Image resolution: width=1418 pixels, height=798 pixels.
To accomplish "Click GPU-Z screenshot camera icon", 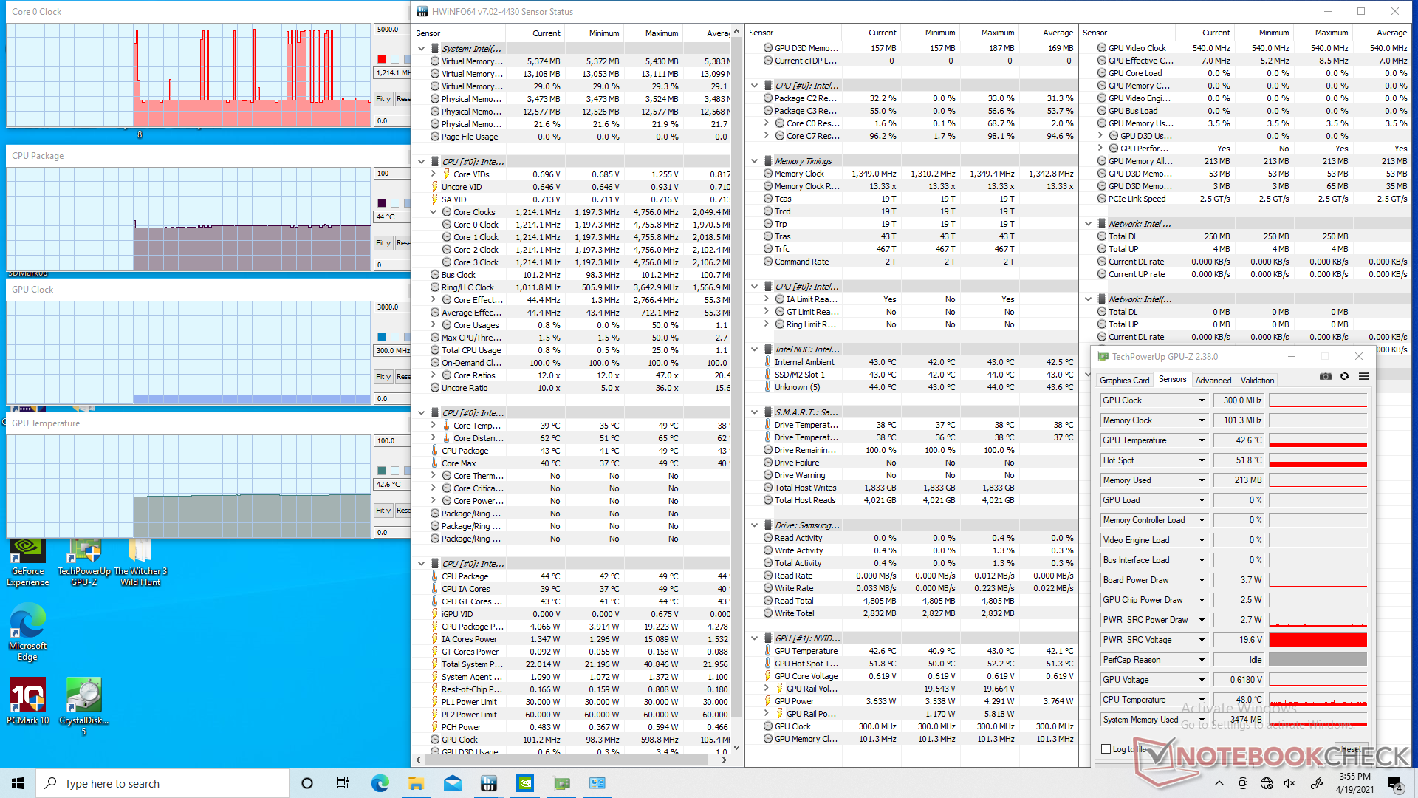I will click(x=1326, y=376).
